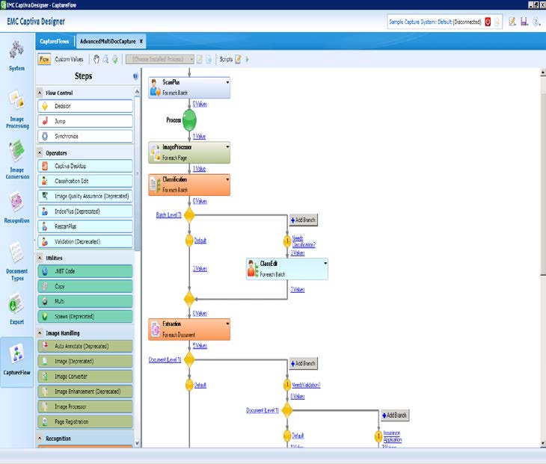Open the ScanPlus step dropdown arrow
This screenshot has width=546, height=464.
point(227,82)
